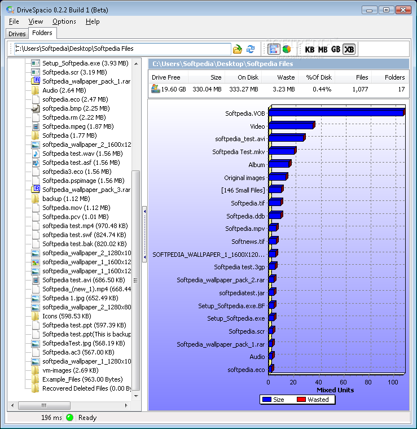Click the Softpedia.mpeg video icon

tap(36, 126)
